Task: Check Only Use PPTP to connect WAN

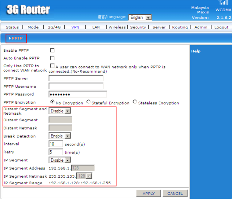Action: pyautogui.click(x=52, y=66)
